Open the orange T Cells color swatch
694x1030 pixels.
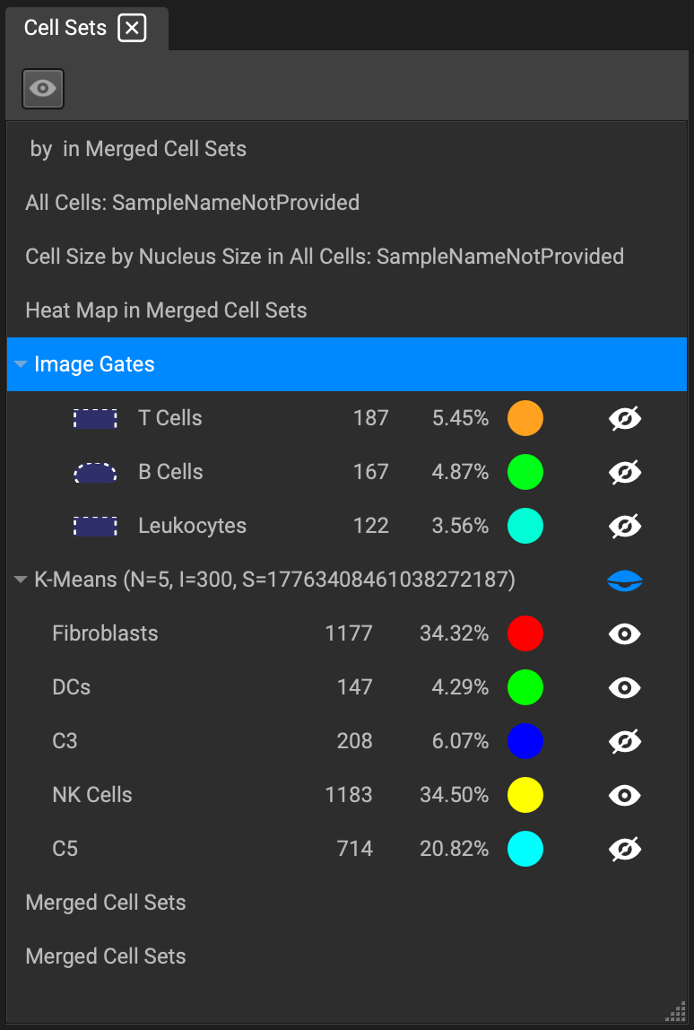click(x=525, y=418)
